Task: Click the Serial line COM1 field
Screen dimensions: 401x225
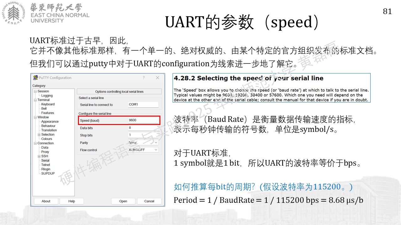Action: click(x=143, y=105)
